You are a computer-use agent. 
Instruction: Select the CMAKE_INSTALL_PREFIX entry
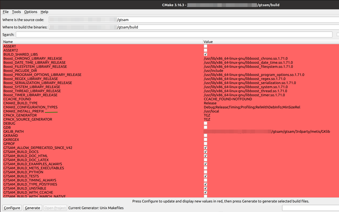(24, 111)
